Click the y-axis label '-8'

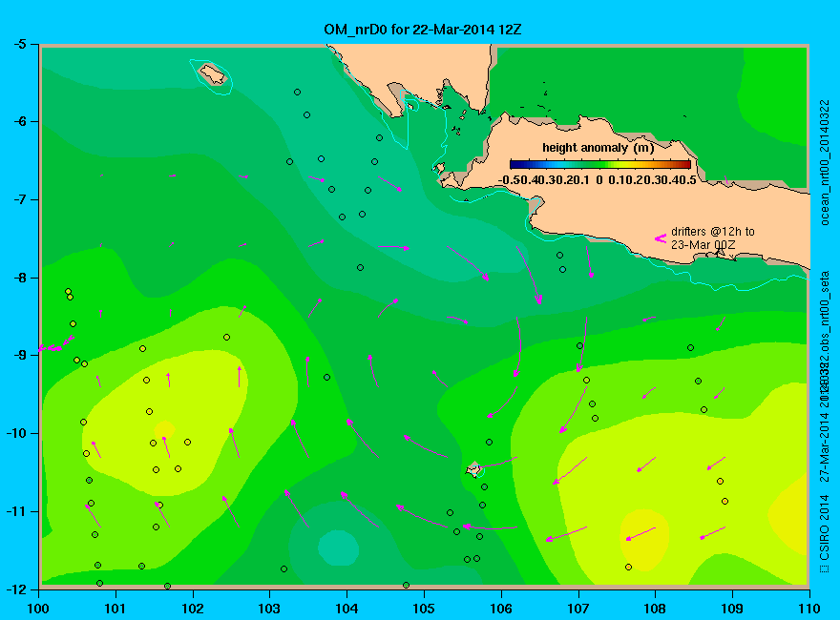tap(20, 278)
